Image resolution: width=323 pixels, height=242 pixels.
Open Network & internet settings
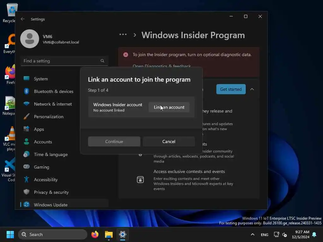coord(64,104)
